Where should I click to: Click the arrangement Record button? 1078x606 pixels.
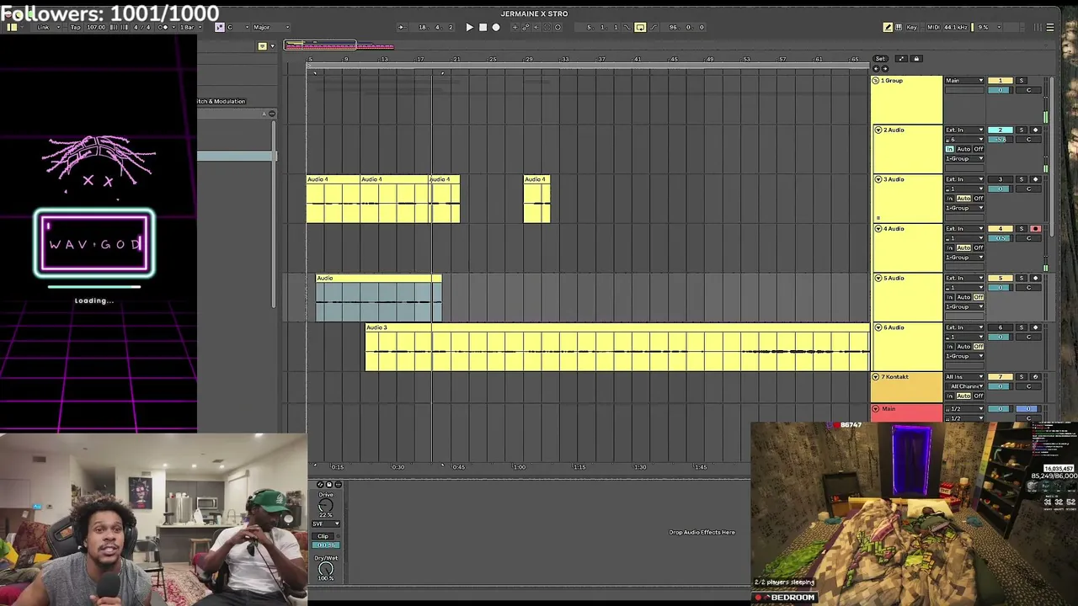(495, 27)
